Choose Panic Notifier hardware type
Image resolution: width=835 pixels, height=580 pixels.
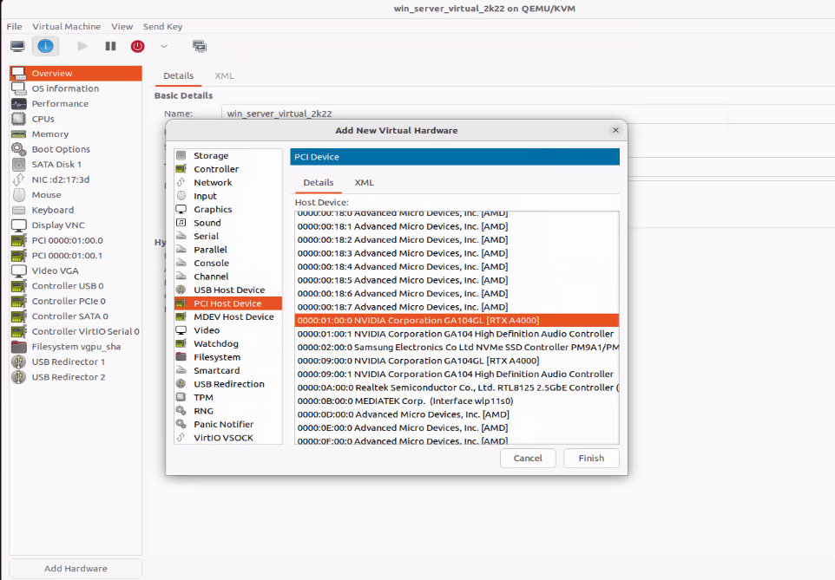point(228,424)
